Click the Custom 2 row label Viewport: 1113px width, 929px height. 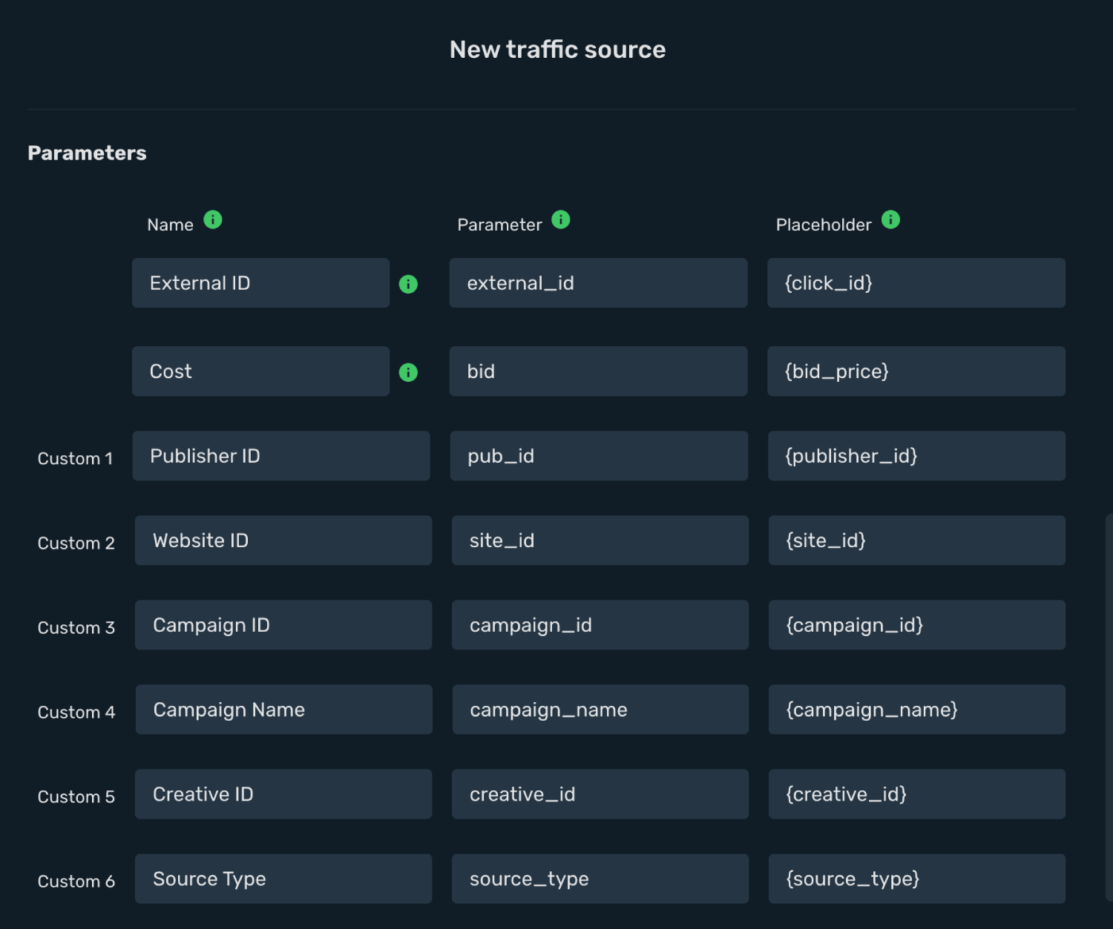coord(76,543)
